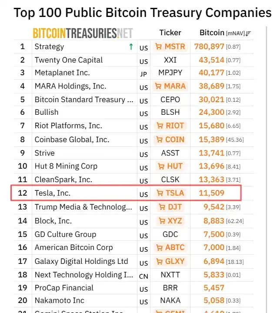Click the ABTC ticker cart icon
The image size is (274, 313).
point(158,248)
